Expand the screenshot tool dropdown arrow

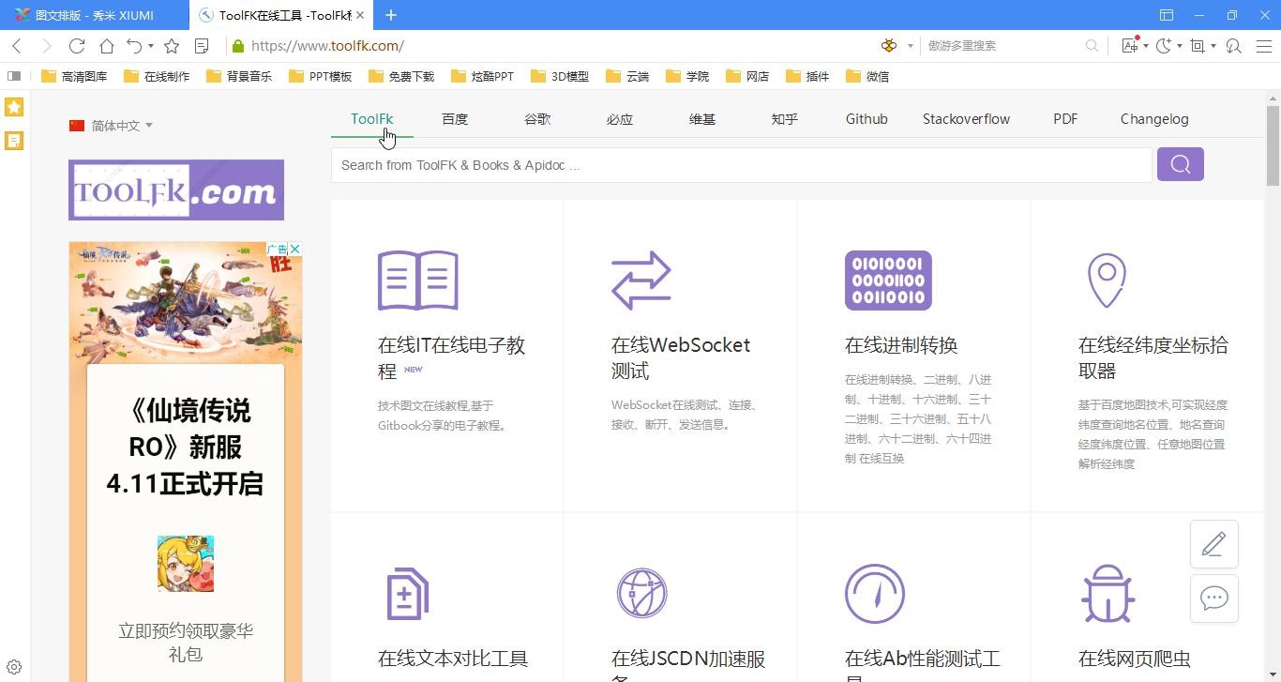(x=1213, y=46)
